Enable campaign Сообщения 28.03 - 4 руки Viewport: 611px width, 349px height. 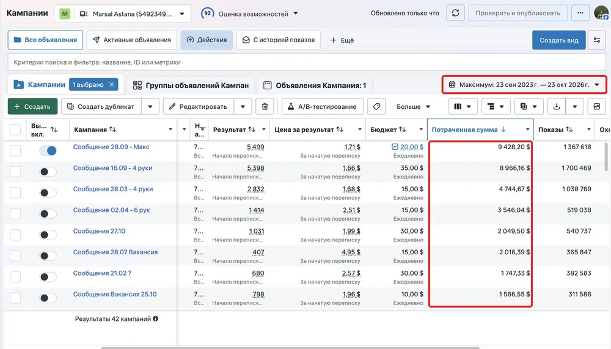(48, 193)
